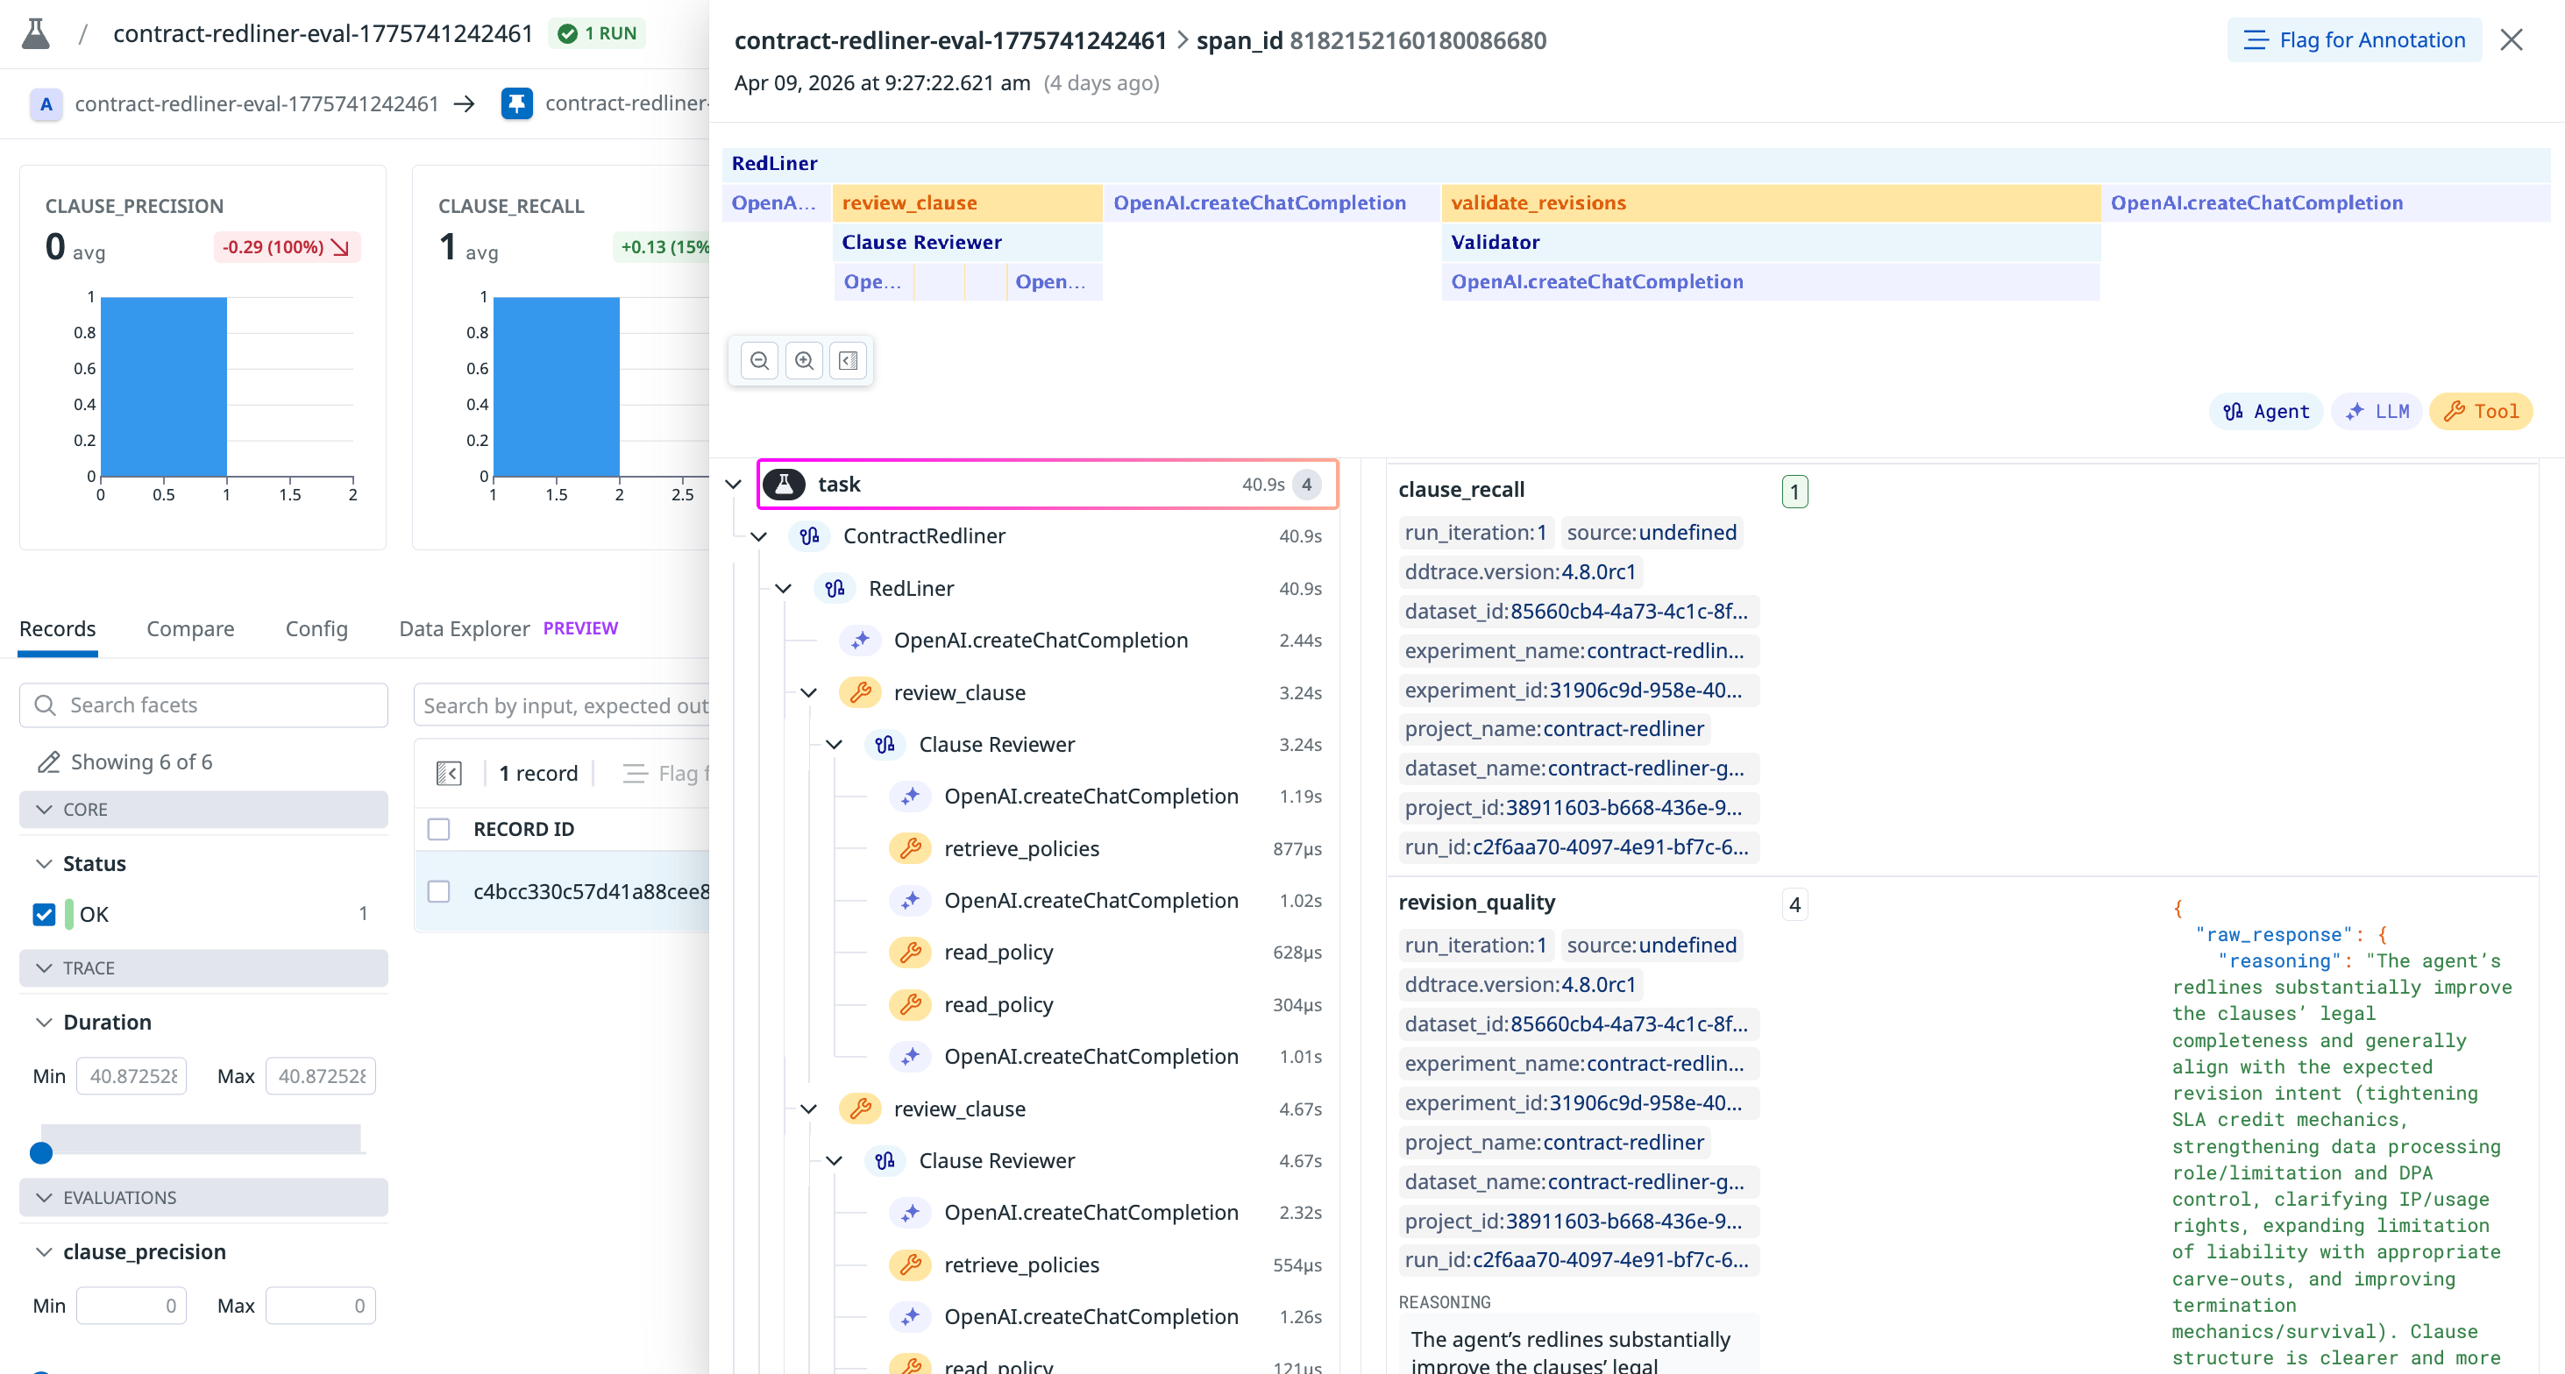Click the experiments flask icon in breadcrumb

coord(35,32)
